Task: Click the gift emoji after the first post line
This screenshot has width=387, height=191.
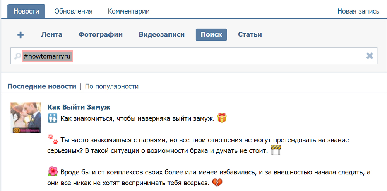Action: point(222,118)
